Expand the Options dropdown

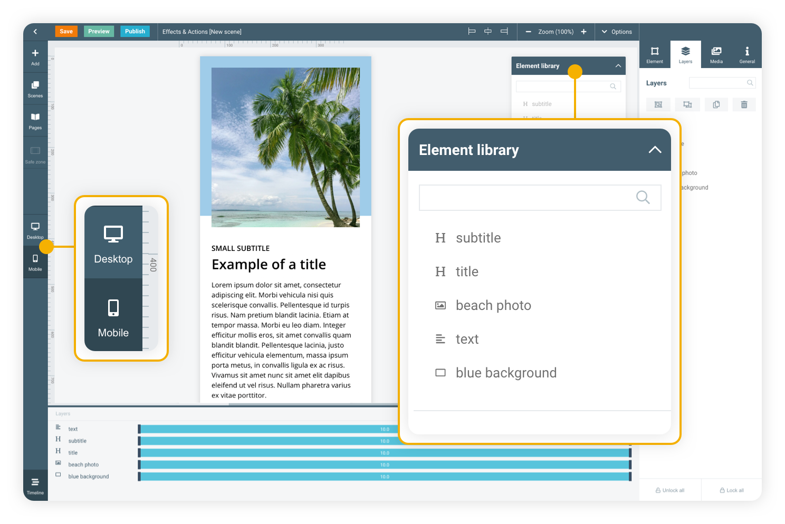[617, 32]
